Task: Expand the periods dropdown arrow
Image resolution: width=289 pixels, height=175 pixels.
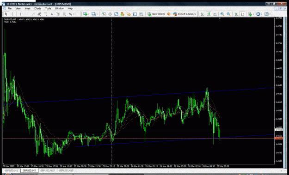Action: point(262,14)
